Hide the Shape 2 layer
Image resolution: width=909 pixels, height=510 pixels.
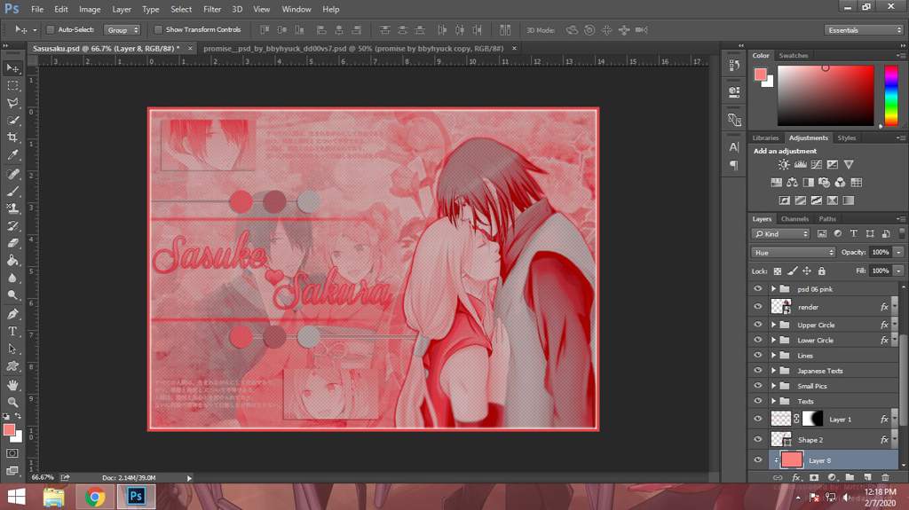[x=758, y=439]
